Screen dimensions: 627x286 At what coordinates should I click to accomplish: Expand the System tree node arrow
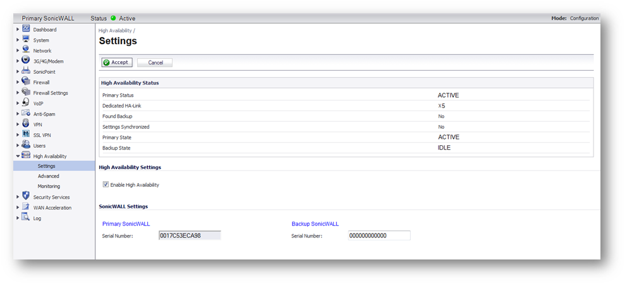(x=18, y=40)
